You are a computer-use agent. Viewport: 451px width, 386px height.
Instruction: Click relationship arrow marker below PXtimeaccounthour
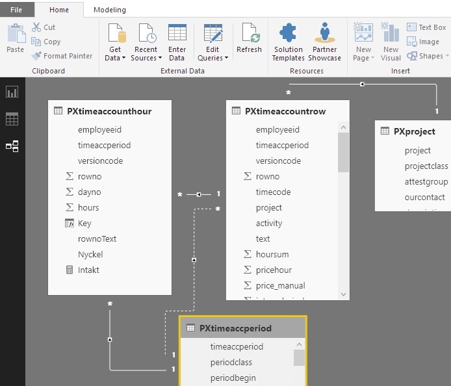click(110, 339)
